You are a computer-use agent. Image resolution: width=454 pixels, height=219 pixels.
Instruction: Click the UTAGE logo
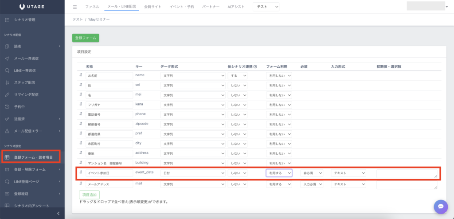click(32, 7)
